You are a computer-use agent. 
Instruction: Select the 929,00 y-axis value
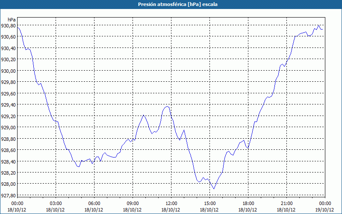[8, 127]
